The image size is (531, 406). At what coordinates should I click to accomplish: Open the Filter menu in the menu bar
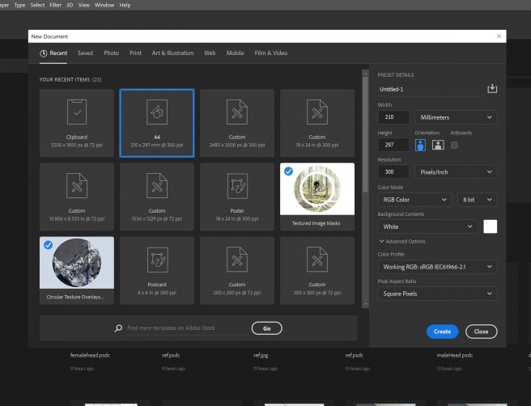click(56, 5)
